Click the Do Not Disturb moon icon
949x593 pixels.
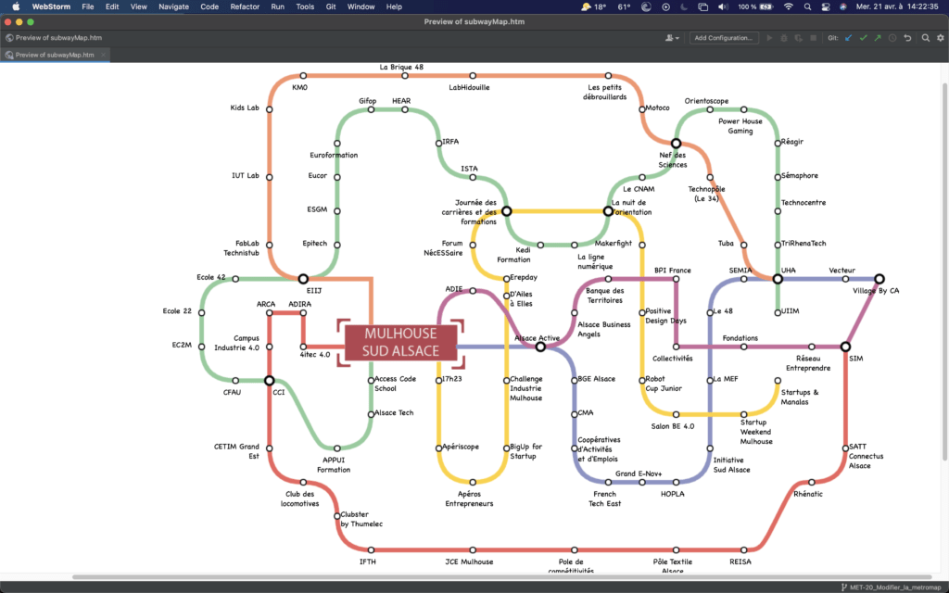coord(684,6)
